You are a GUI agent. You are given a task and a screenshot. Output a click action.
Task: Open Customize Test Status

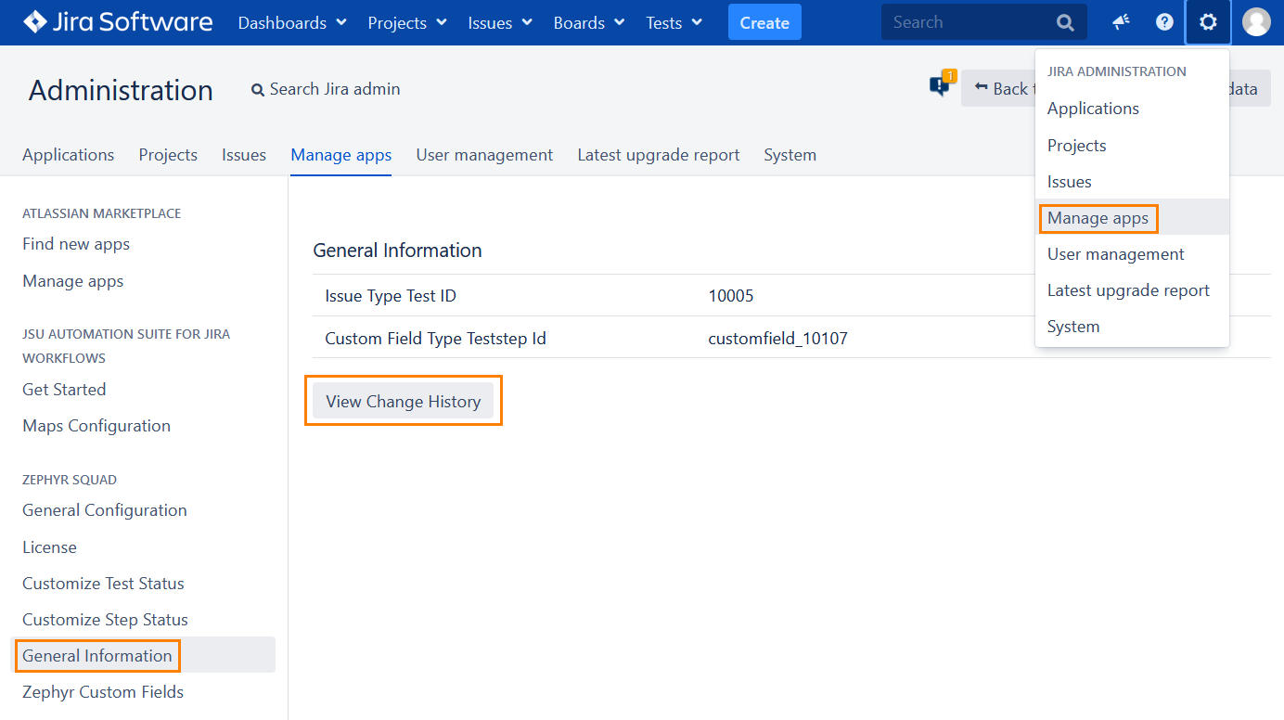pyautogui.click(x=103, y=584)
